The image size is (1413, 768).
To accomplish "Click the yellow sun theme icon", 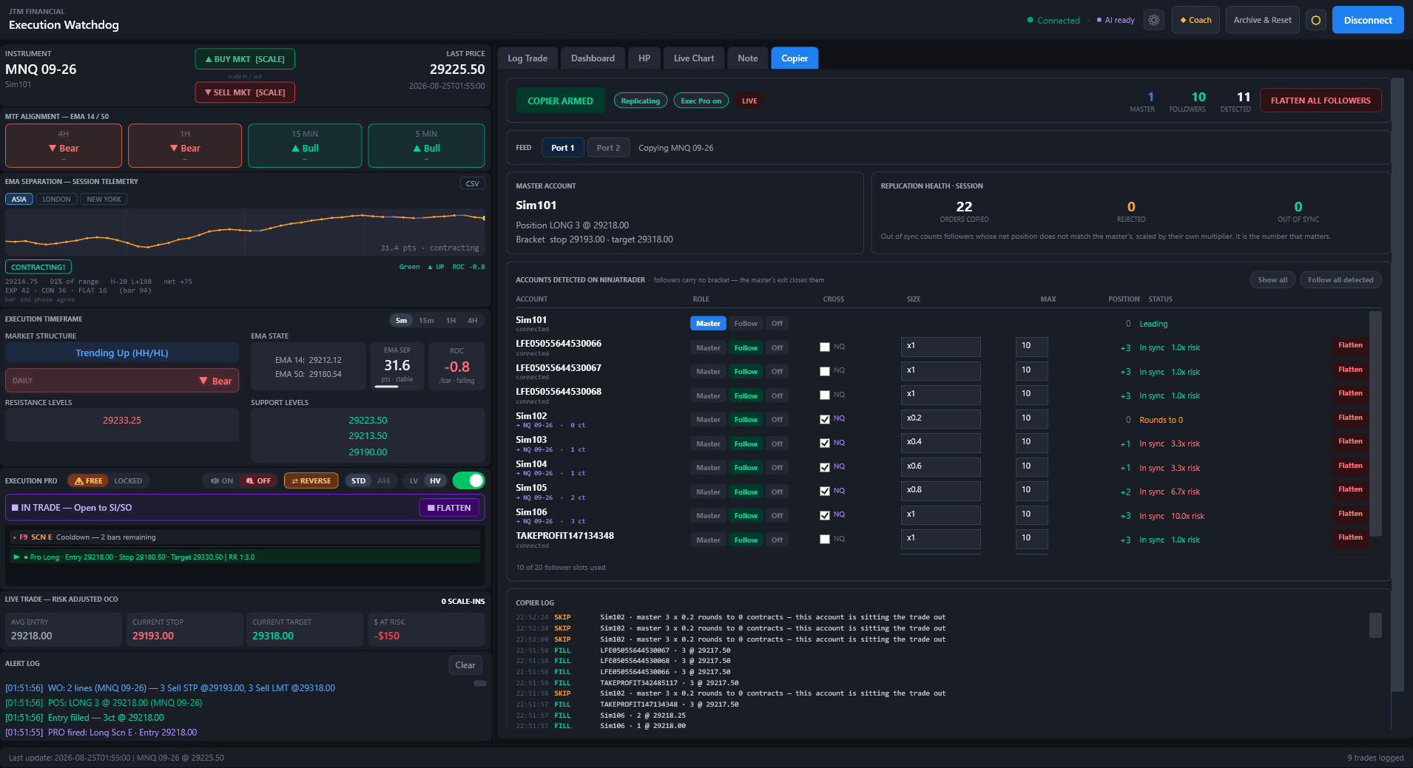I will pos(1315,20).
